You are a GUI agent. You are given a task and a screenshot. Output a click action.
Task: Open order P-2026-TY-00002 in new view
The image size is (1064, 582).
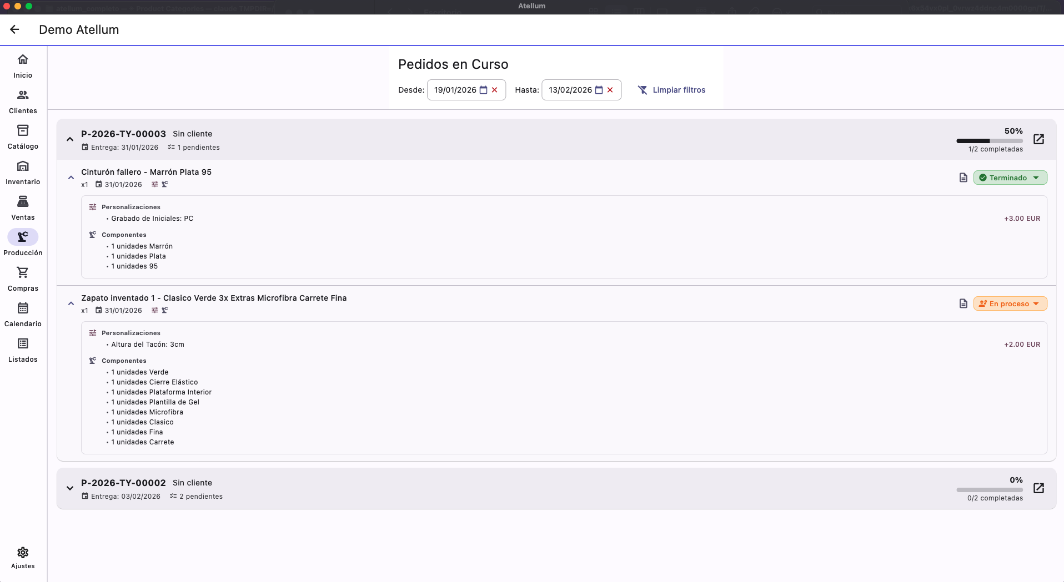(x=1038, y=488)
